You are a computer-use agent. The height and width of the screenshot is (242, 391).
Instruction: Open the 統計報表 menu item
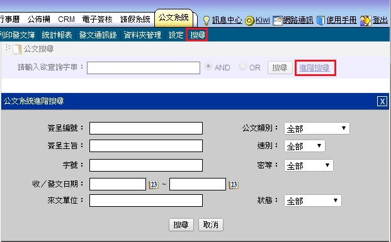pyautogui.click(x=57, y=35)
